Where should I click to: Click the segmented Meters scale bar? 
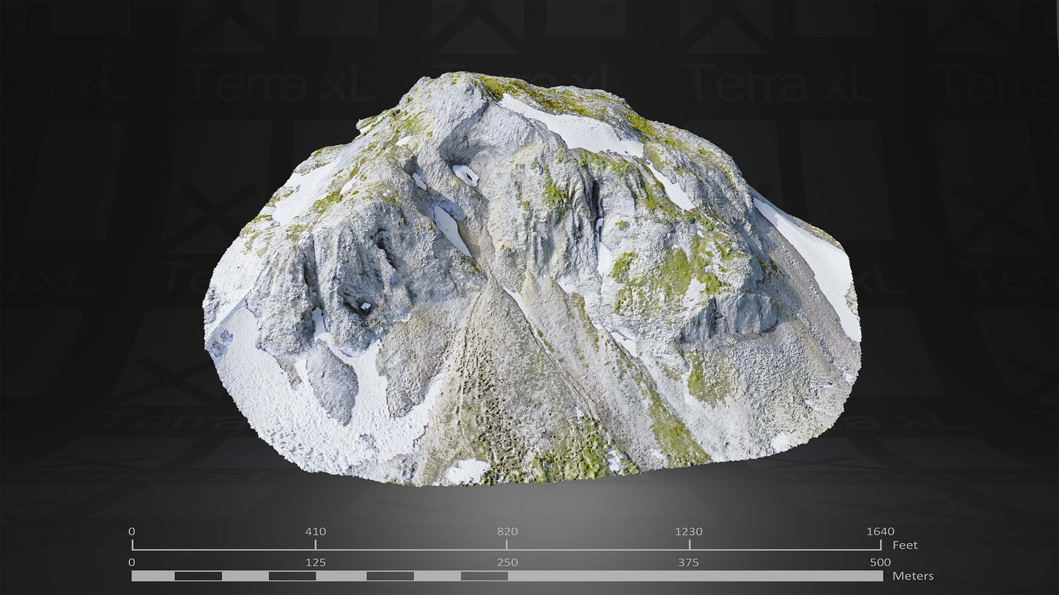(x=507, y=576)
